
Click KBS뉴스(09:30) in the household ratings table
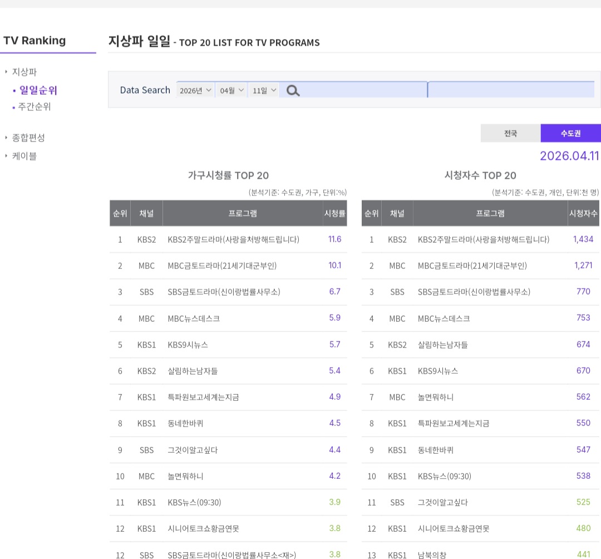(194, 502)
